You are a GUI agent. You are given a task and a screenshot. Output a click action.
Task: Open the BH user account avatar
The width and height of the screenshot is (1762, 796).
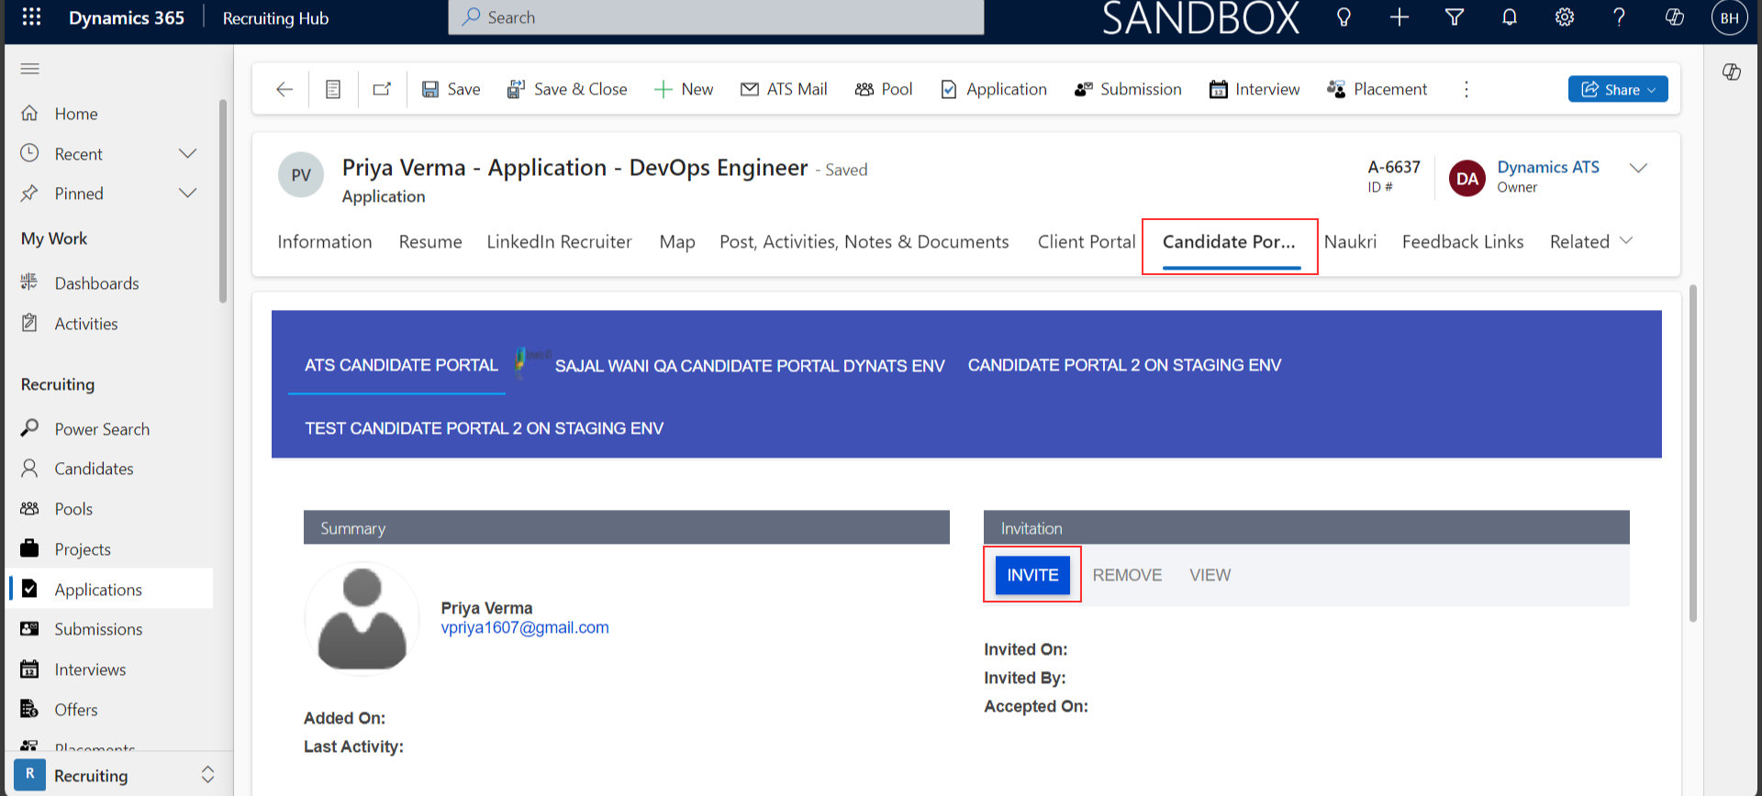click(1729, 17)
